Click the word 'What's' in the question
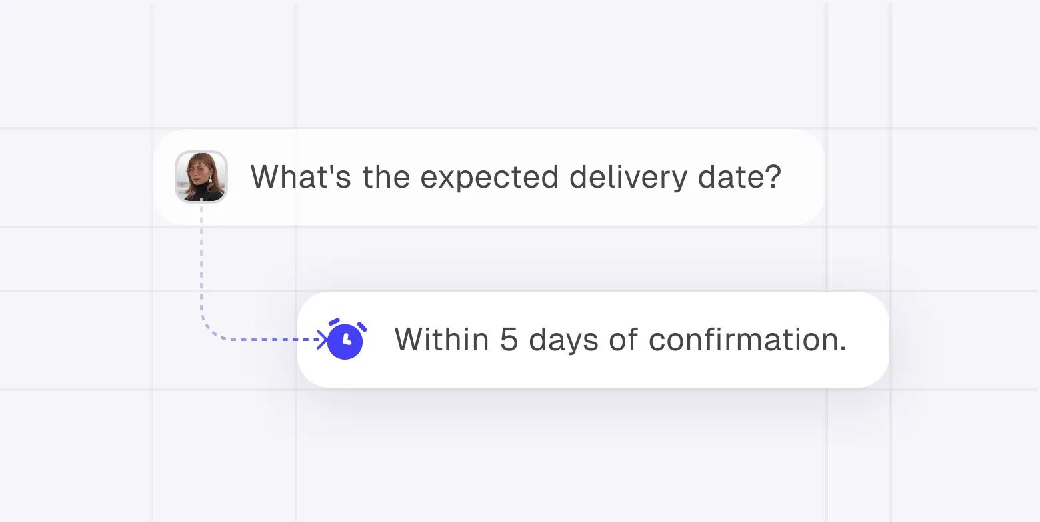Viewport: 1040px width, 522px height. pyautogui.click(x=301, y=178)
